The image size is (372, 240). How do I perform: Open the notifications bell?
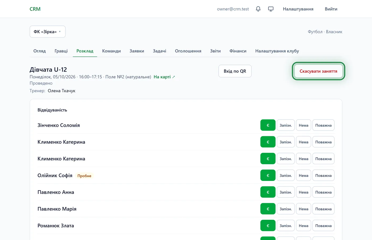tap(258, 9)
